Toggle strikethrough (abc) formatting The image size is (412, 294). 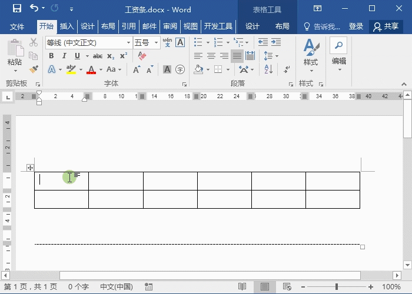click(98, 56)
